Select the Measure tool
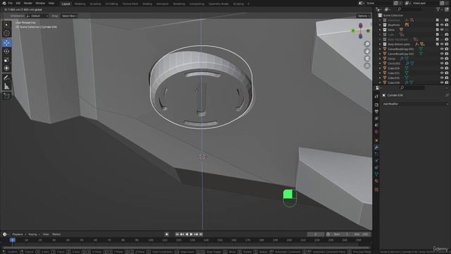 [6, 86]
